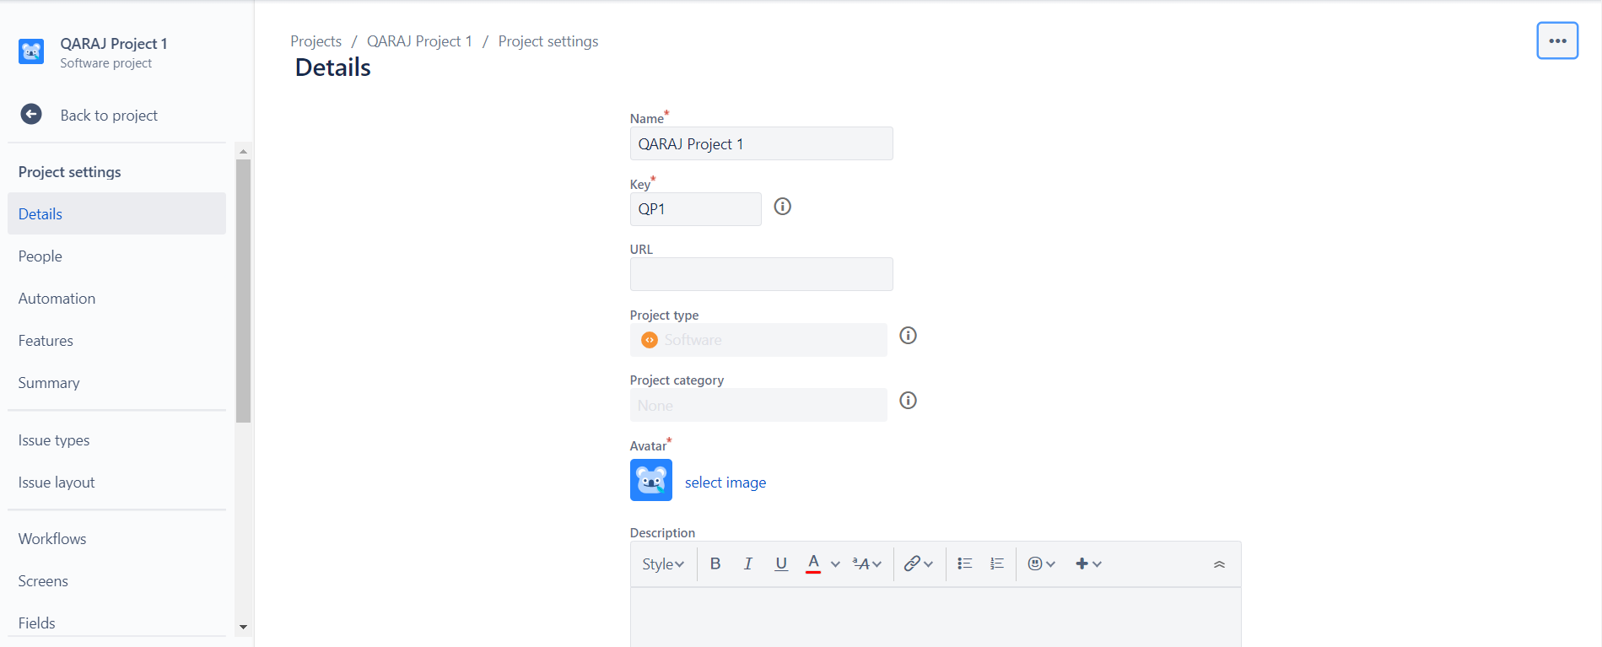
Task: Open the Summary settings page
Action: pyautogui.click(x=116, y=382)
